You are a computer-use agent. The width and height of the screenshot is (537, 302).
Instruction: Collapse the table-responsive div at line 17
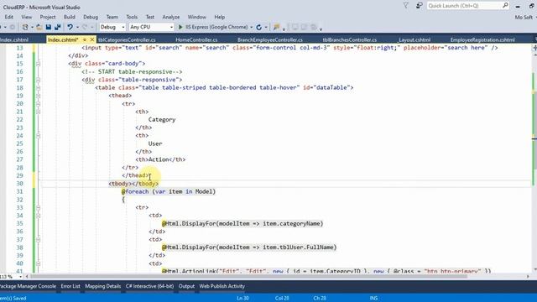pyautogui.click(x=38, y=80)
